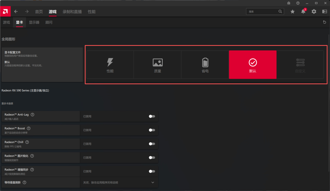Click 已禁用 status in Radeon Anti-Lag row
Viewport: 330px width, 191px height.
coord(87,116)
